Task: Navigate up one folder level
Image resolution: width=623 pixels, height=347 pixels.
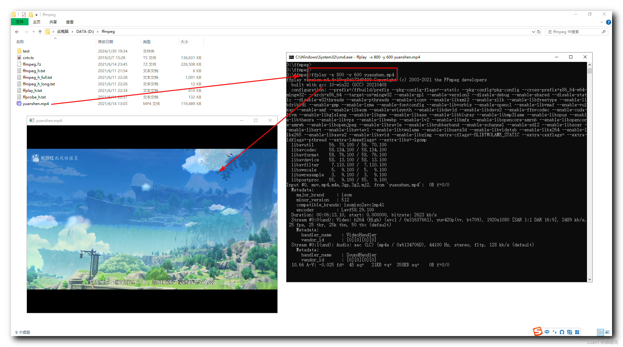Action: [40, 32]
